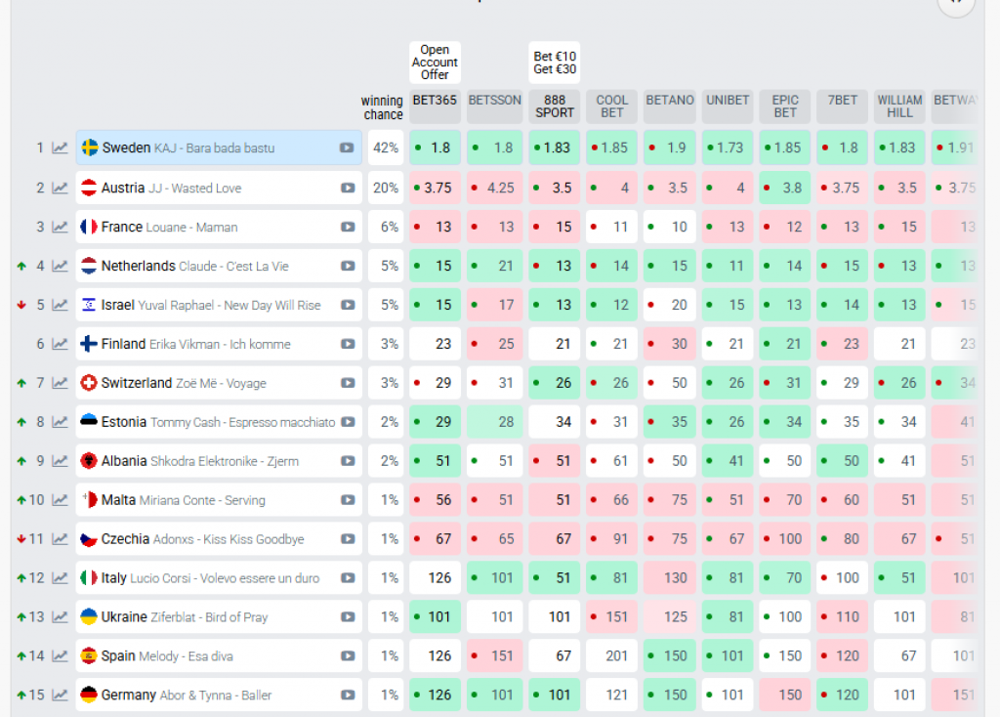
Task: Click Austria's 4.25 odds under BETSSON
Action: (x=494, y=188)
